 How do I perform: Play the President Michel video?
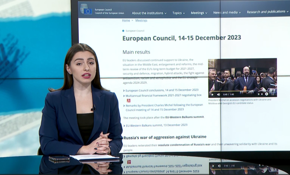(212, 95)
